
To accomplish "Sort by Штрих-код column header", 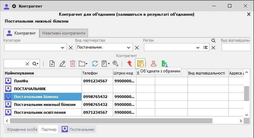I will click(124, 73).
